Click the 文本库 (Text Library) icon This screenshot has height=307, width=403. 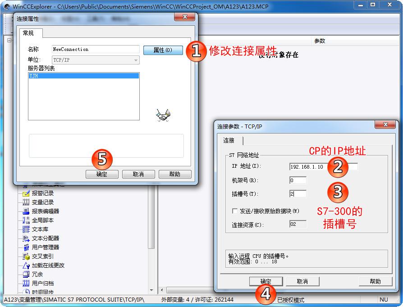point(26,229)
